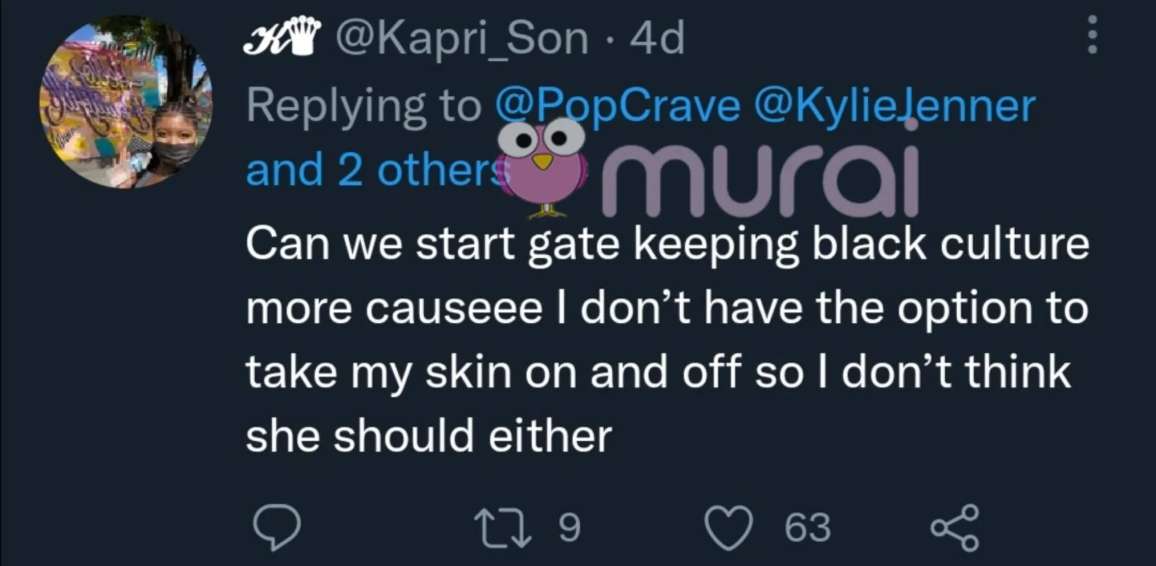Screen dimensions: 1156x566
Task: Click the like count 63
Action: [807, 528]
